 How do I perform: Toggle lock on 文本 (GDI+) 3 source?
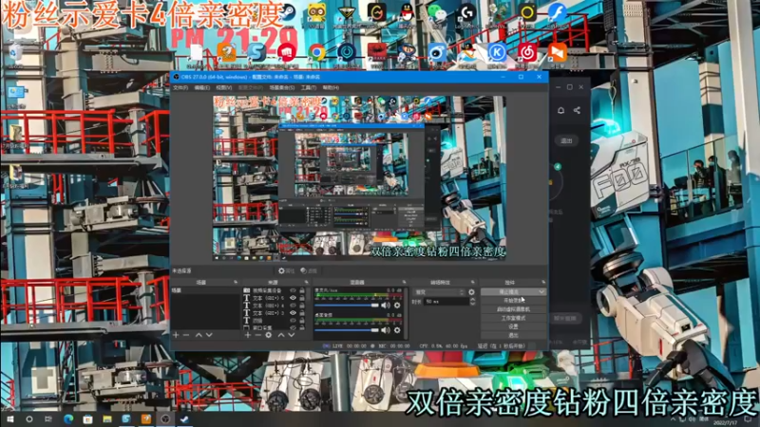click(x=302, y=313)
